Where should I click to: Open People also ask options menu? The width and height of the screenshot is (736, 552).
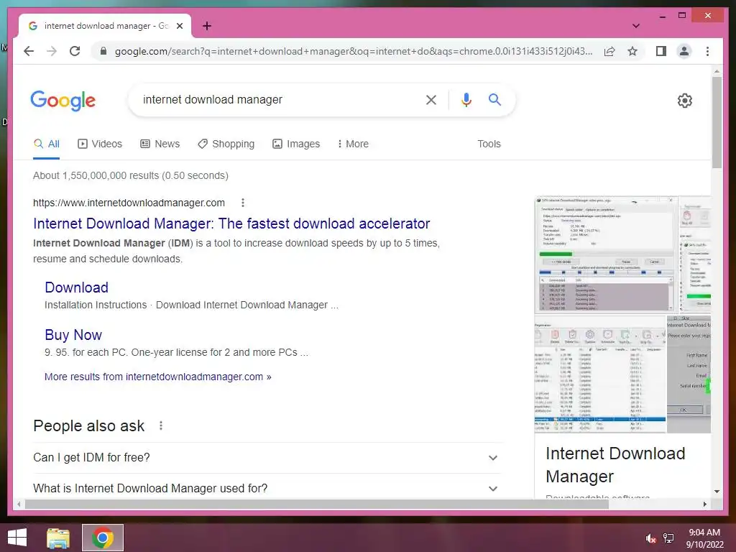161,425
